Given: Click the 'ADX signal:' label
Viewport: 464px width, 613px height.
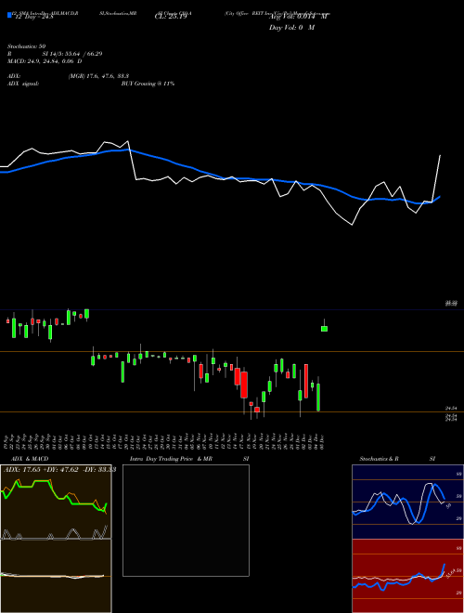Looking at the screenshot, I should [23, 84].
